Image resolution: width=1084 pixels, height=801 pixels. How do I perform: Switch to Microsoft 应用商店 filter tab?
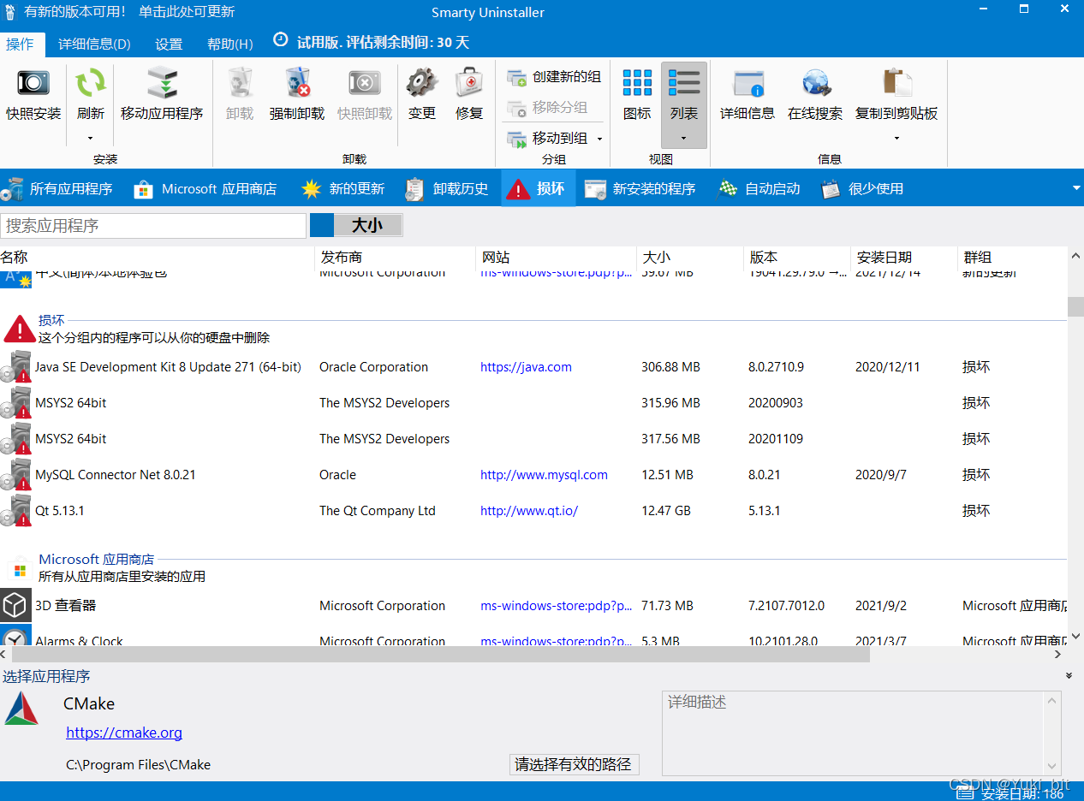pyautogui.click(x=205, y=188)
